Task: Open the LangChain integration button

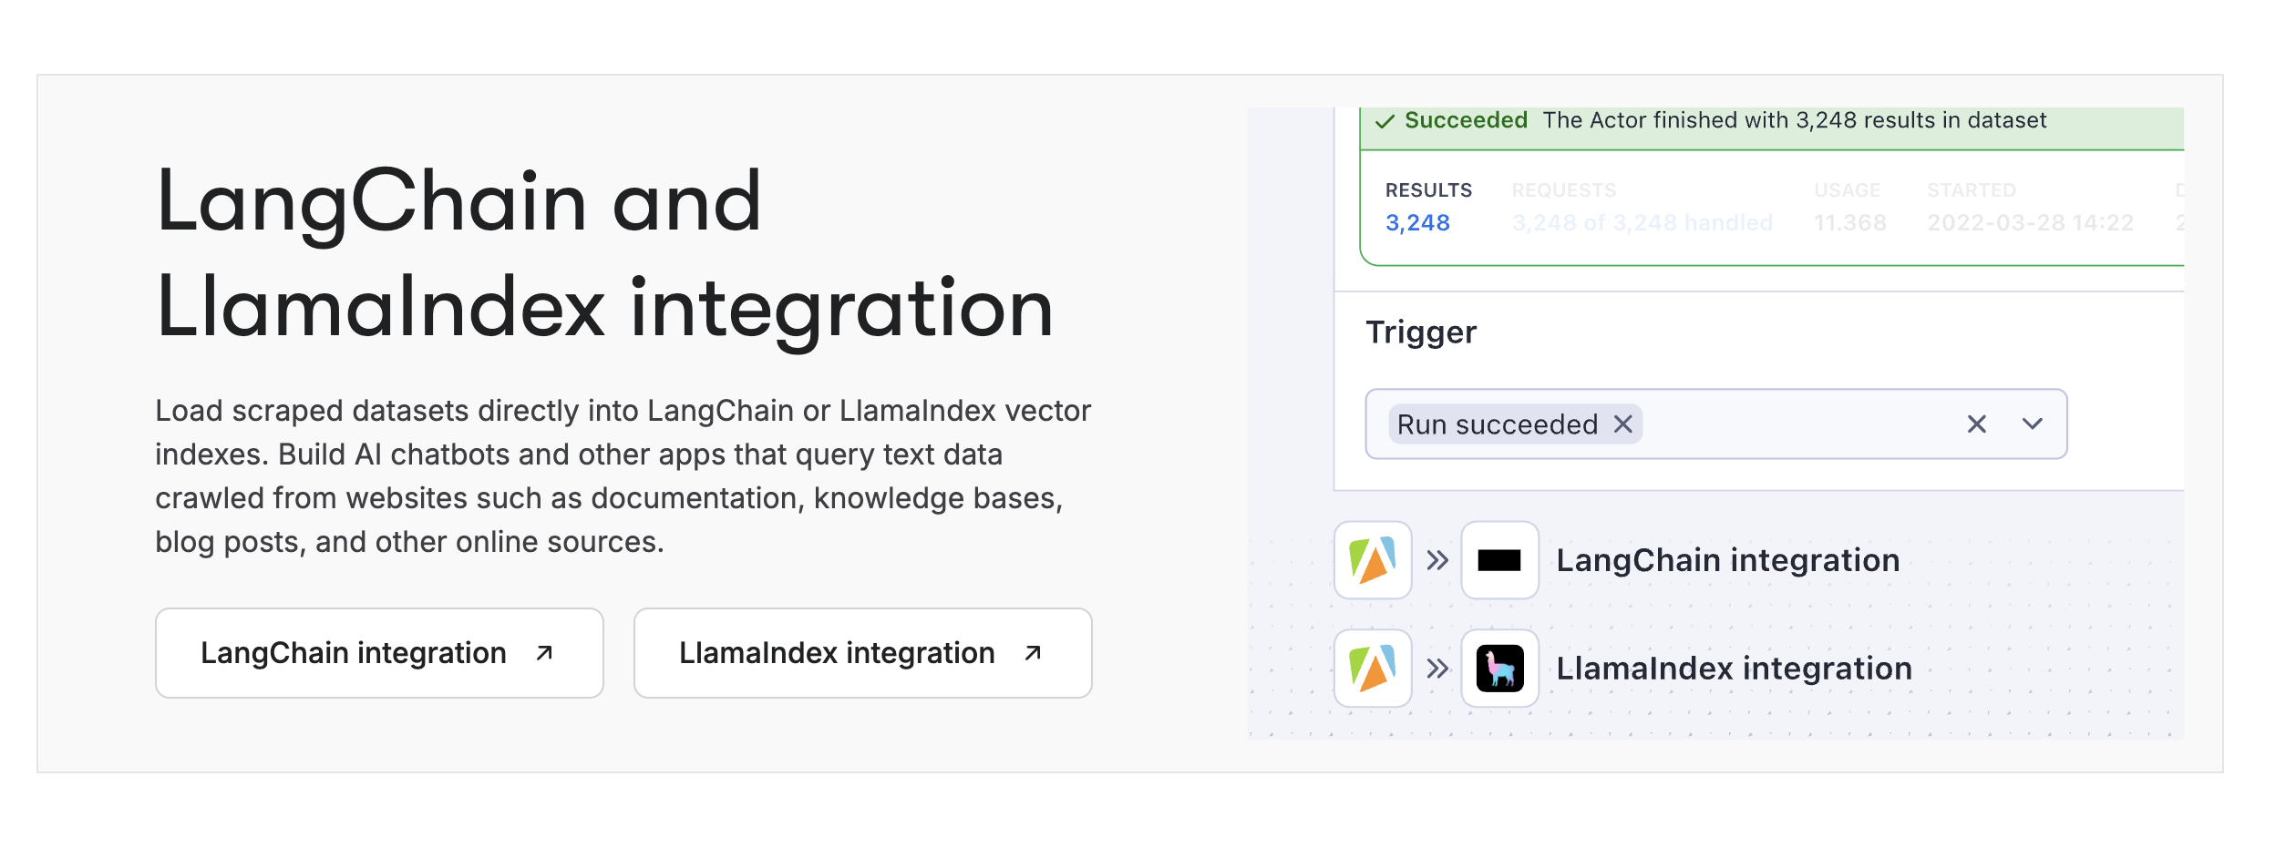Action: click(379, 653)
